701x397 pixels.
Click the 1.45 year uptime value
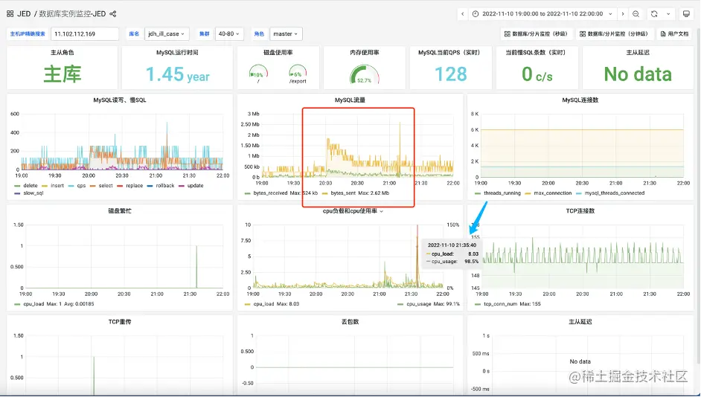(x=178, y=74)
